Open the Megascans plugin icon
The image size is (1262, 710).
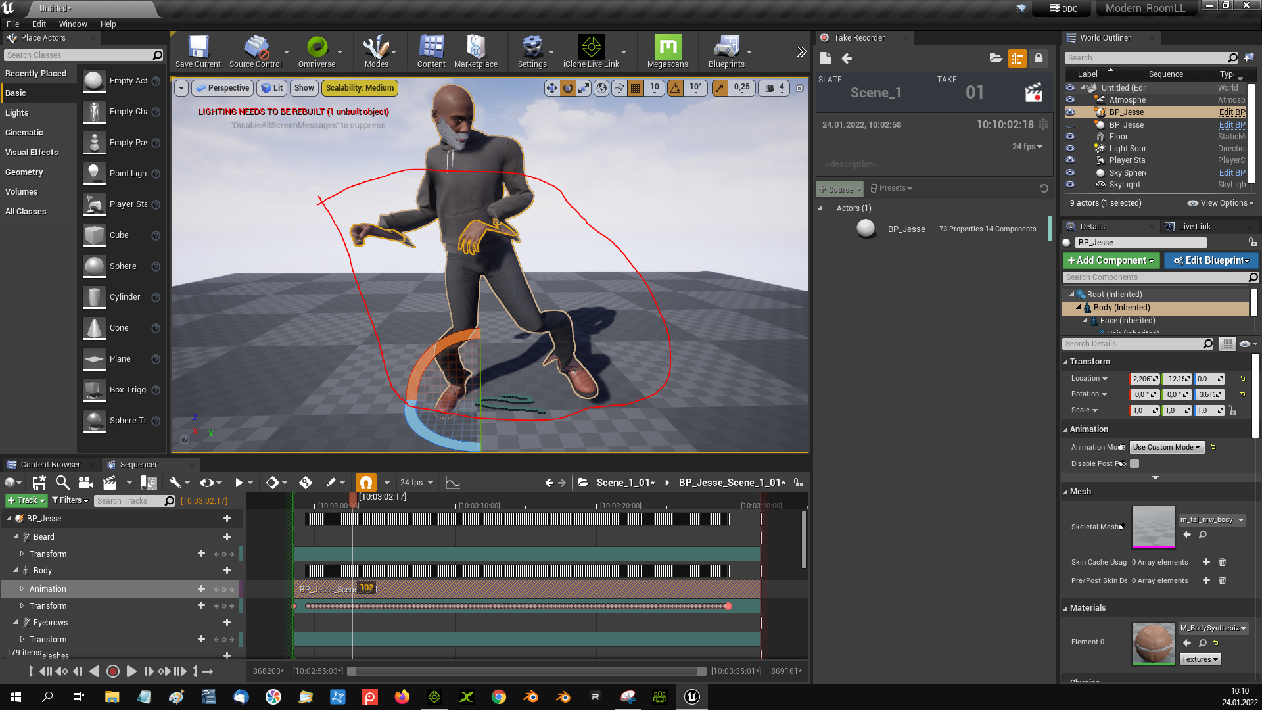pyautogui.click(x=668, y=51)
